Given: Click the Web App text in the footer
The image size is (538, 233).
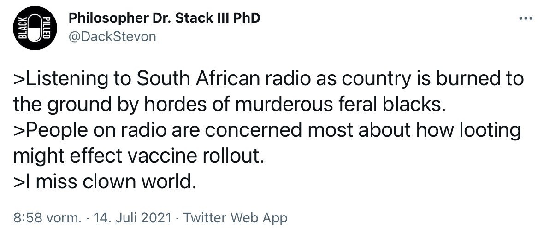Looking at the screenshot, I should (260, 217).
